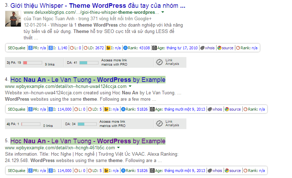Click Google index value 1,140
The image size is (292, 178).
62,48
